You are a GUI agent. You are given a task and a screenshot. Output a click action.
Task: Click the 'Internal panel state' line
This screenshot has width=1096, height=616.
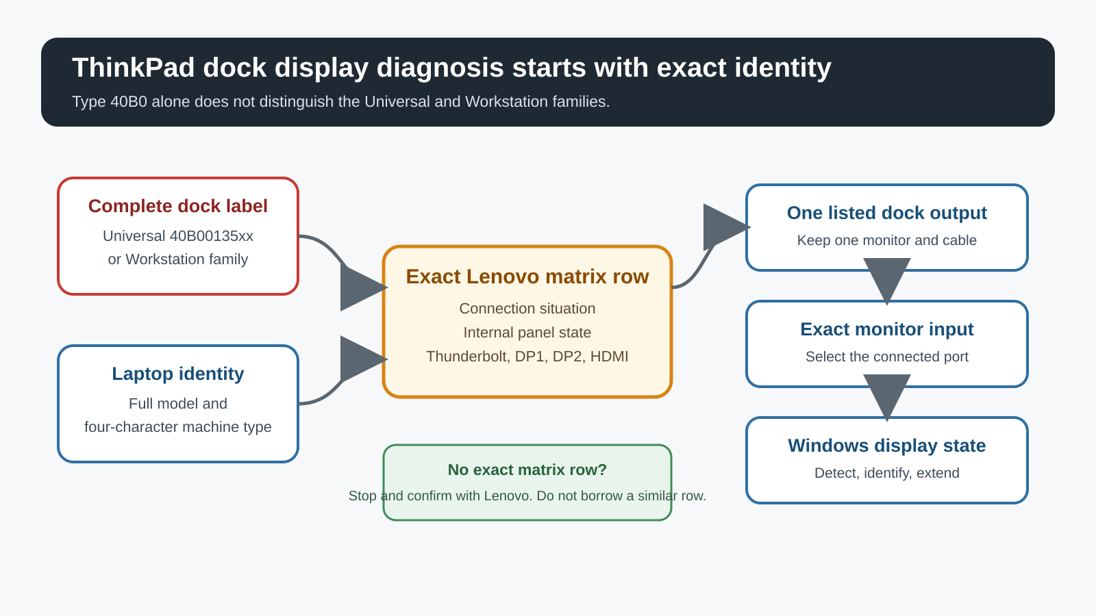coord(527,333)
